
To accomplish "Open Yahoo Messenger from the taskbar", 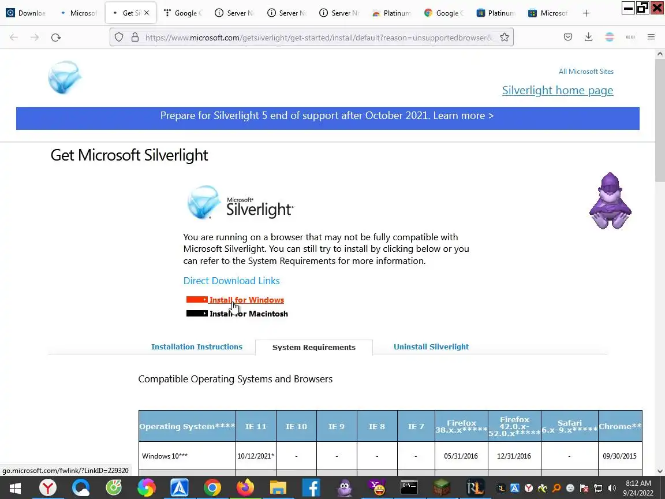I will pyautogui.click(x=376, y=488).
